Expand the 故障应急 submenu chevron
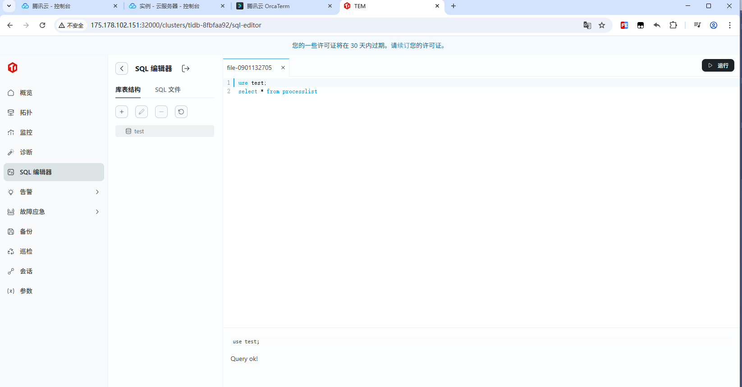742x387 pixels. click(97, 212)
